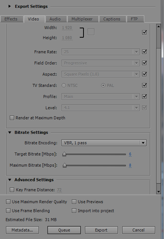
Task: Click the Target Bitrate slider handle
Action: pyautogui.click(x=64, y=154)
